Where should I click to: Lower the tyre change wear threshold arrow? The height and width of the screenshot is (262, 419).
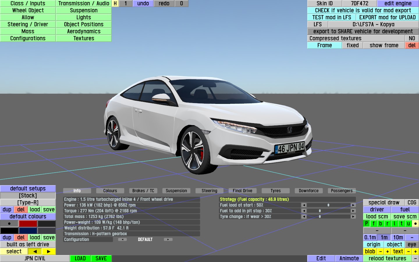(x=304, y=217)
